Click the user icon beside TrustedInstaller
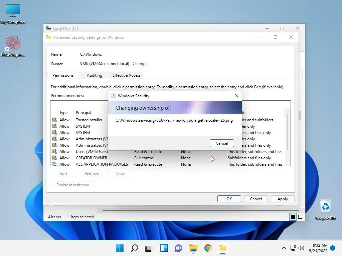This screenshot has width=342, height=256. [54, 120]
